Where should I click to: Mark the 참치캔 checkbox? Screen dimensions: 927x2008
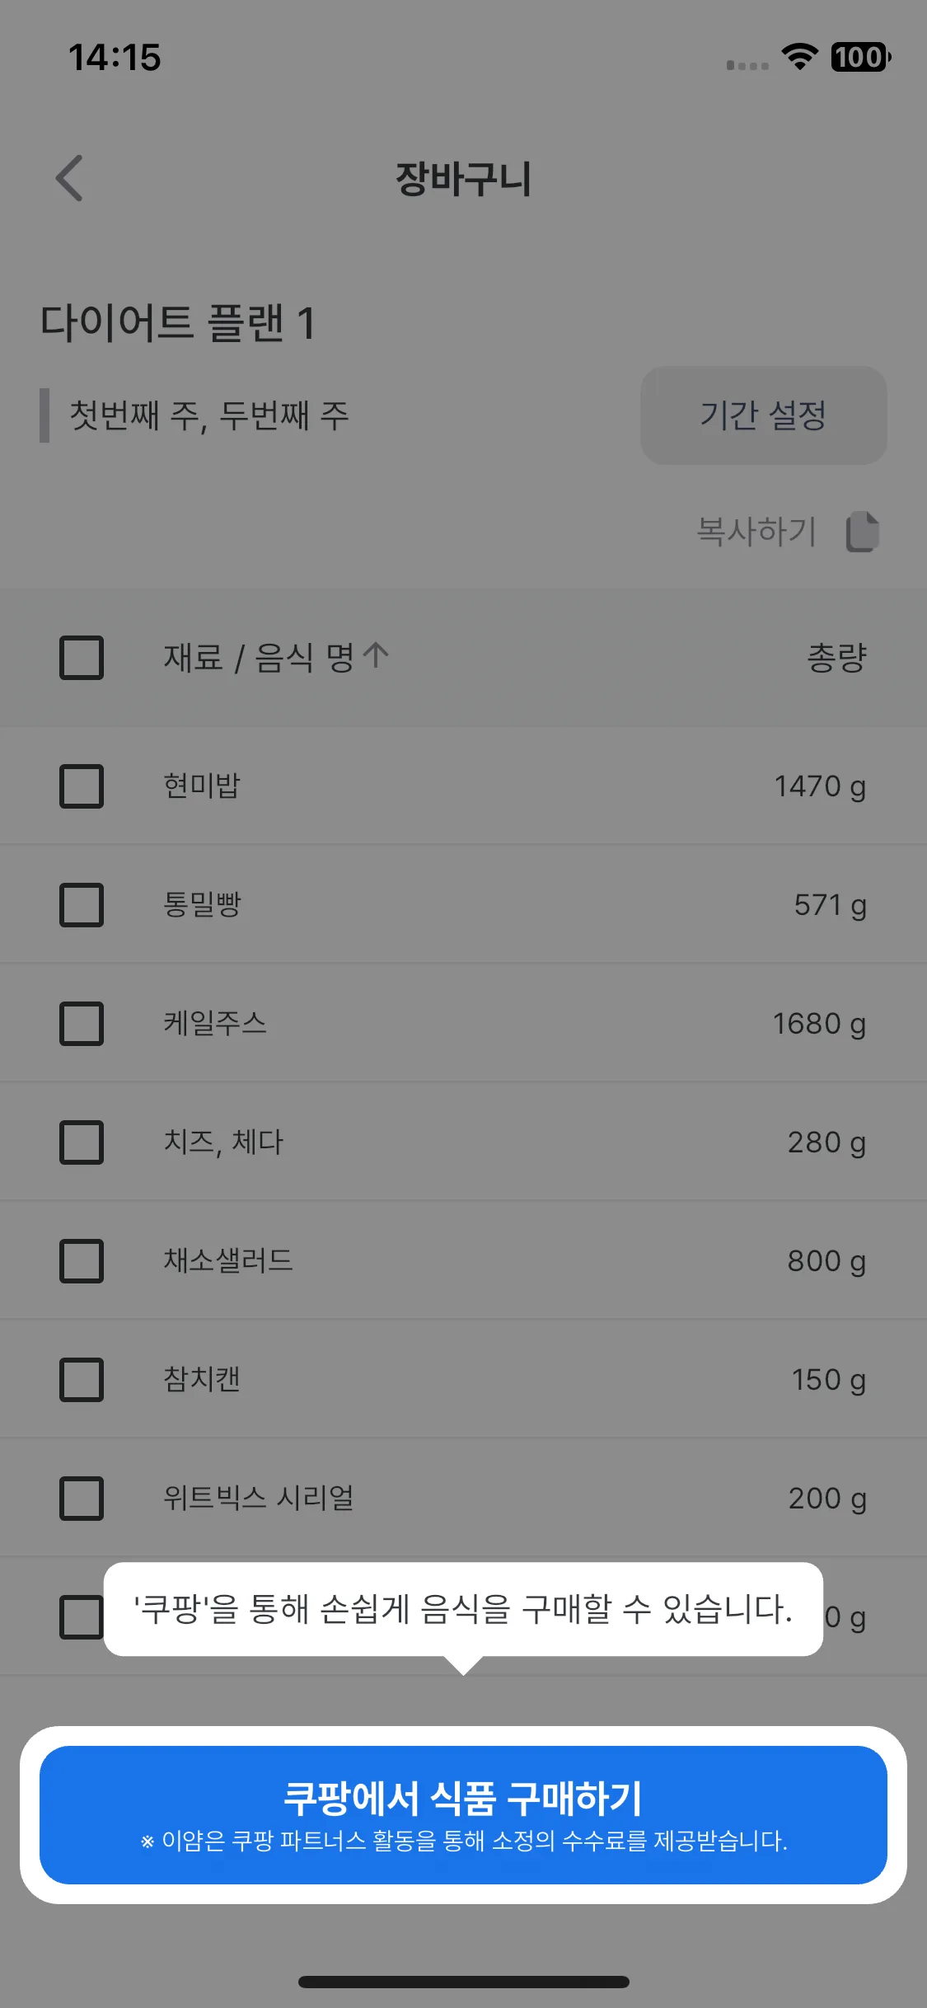[x=82, y=1380]
